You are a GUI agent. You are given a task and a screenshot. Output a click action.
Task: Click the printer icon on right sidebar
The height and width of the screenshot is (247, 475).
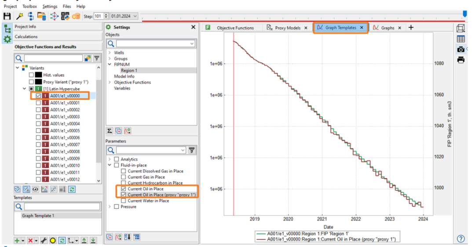pos(460,60)
